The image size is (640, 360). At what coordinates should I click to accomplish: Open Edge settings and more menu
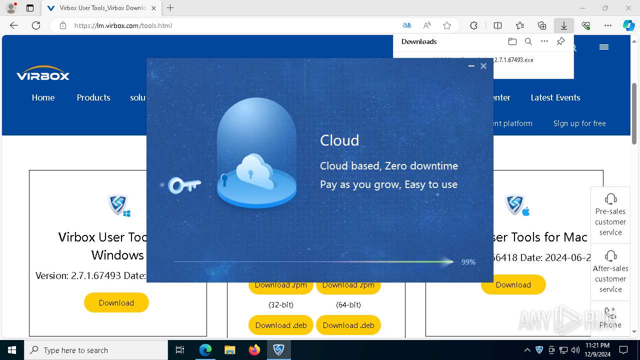[608, 25]
